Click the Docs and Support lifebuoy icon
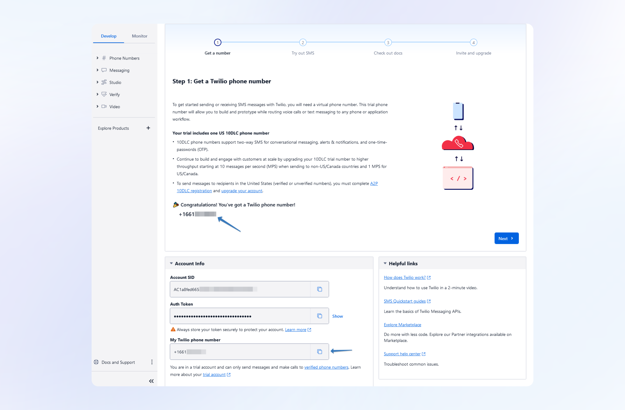This screenshot has width=625, height=410. tap(96, 362)
